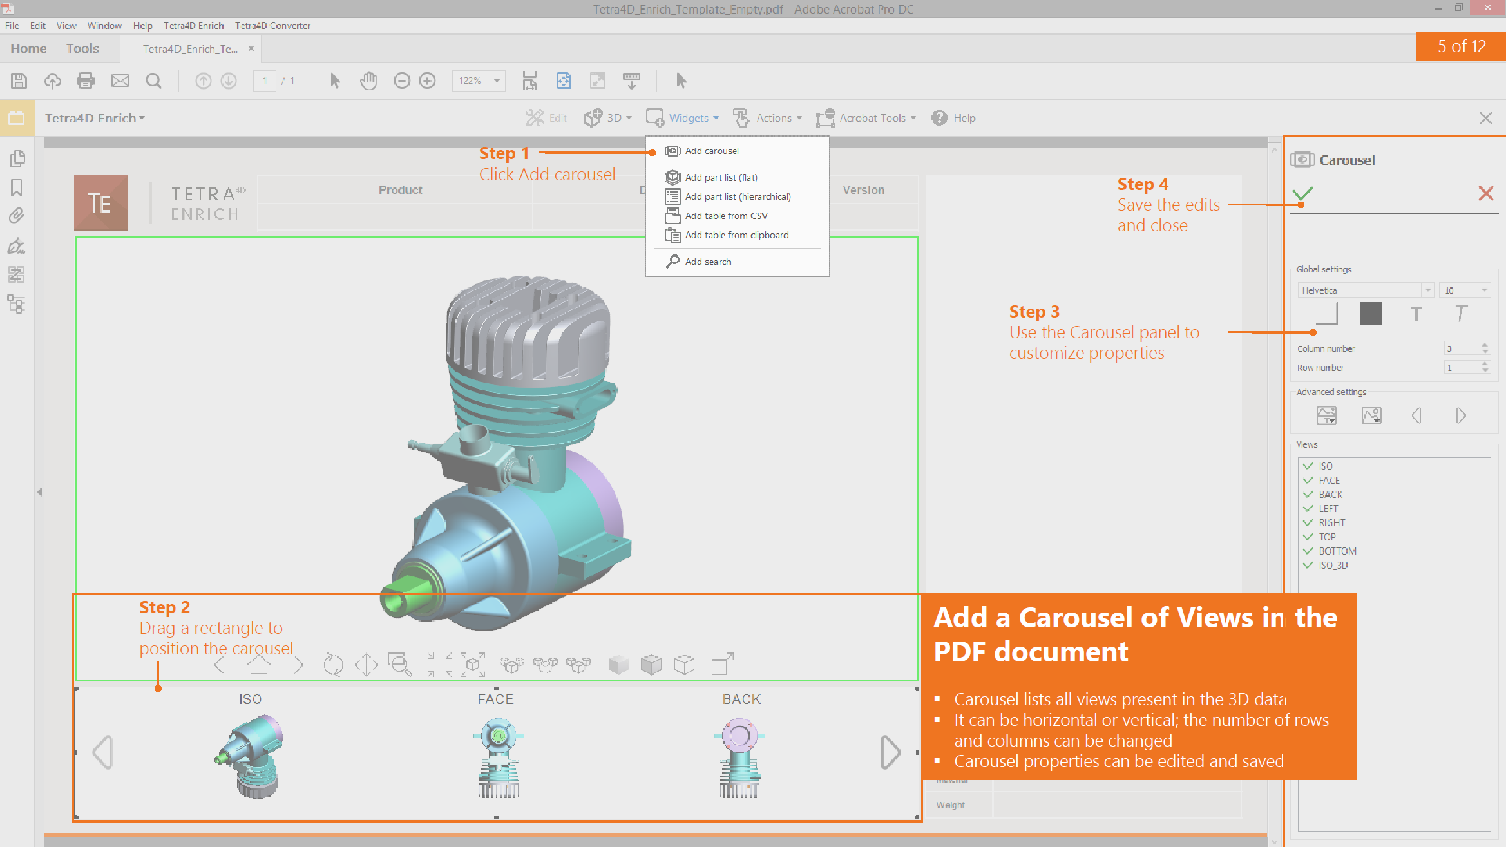This screenshot has height=847, width=1506.
Task: Click the Advanced settings right arrow icon
Action: pyautogui.click(x=1461, y=415)
